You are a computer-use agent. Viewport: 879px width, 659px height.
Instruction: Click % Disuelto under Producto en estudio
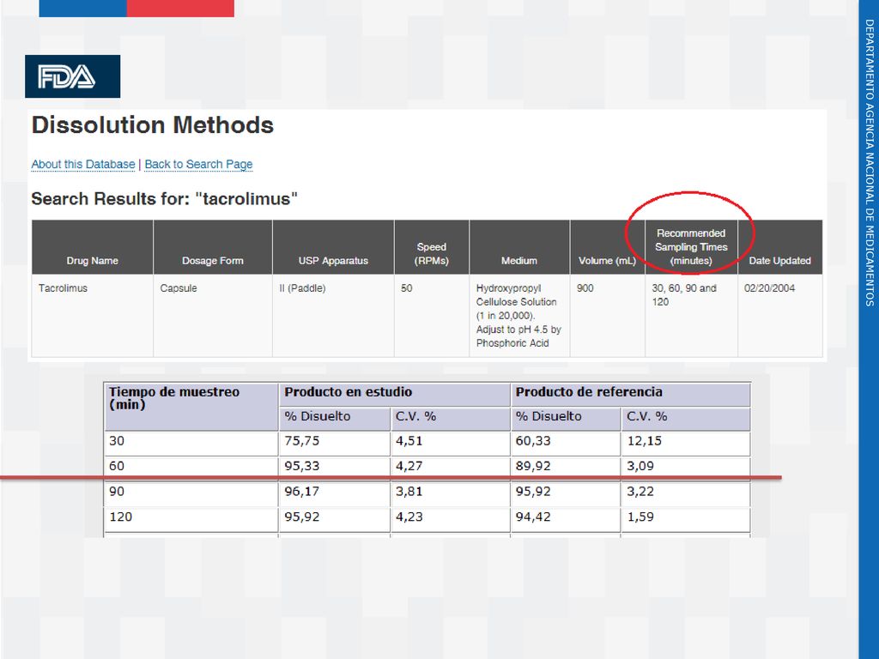point(334,419)
